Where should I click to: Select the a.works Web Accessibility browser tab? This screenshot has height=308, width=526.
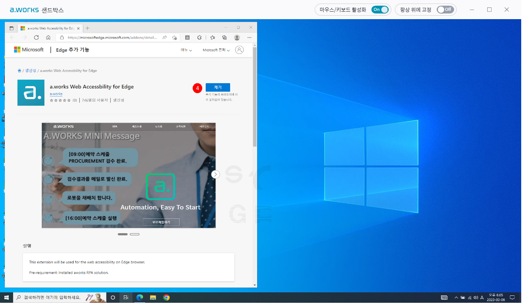tap(50, 28)
